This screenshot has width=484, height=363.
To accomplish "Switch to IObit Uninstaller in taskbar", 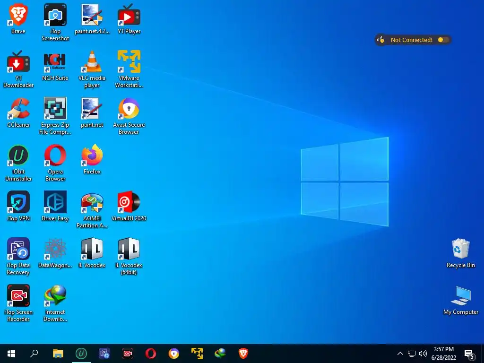I will pyautogui.click(x=81, y=354).
